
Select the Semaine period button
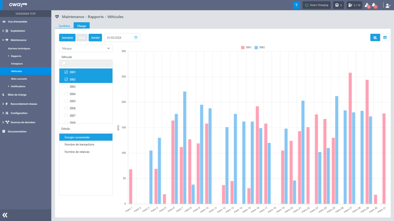click(67, 38)
